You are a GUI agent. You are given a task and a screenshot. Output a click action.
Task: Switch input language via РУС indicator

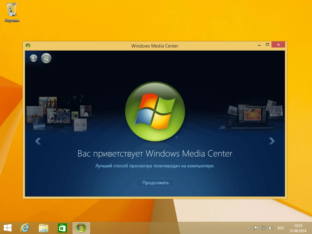281,228
